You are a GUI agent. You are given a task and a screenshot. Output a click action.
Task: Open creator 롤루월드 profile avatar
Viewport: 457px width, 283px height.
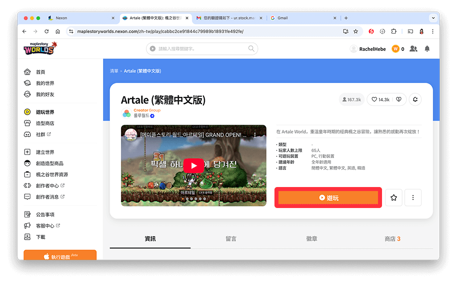pyautogui.click(x=126, y=113)
